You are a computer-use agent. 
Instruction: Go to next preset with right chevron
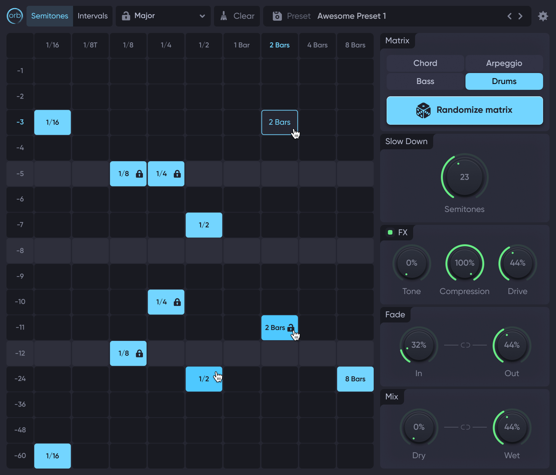(x=520, y=16)
